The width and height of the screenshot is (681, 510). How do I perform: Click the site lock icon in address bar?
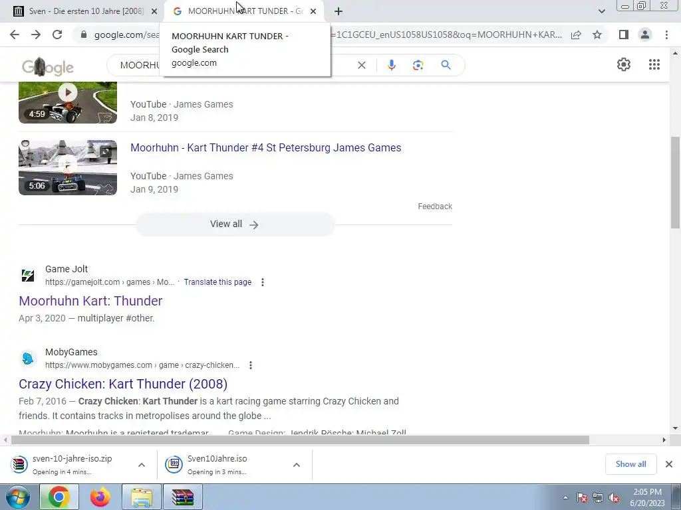[83, 35]
